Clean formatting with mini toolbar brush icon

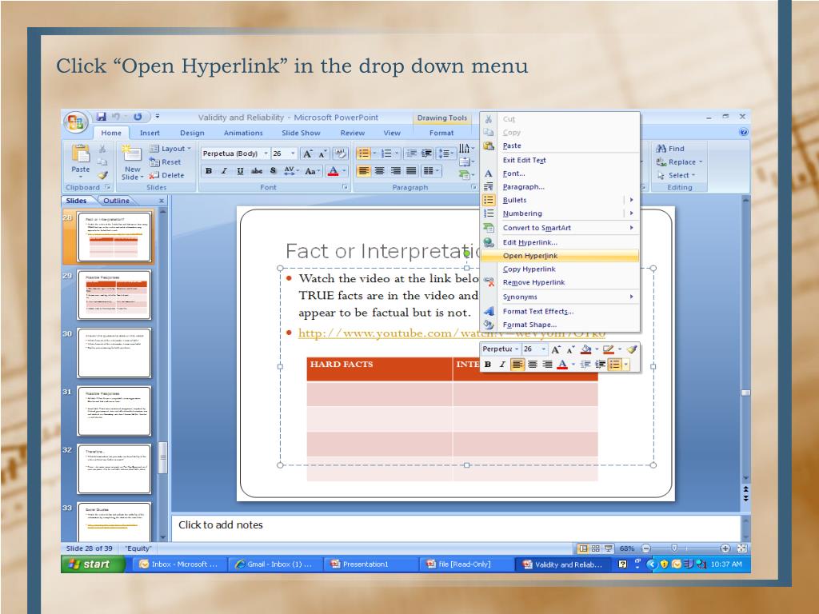(632, 349)
